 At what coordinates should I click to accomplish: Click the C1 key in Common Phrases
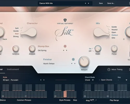point(26,94)
